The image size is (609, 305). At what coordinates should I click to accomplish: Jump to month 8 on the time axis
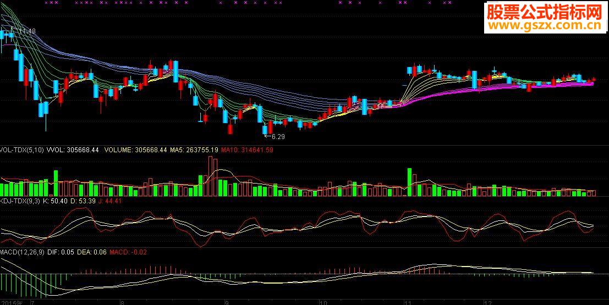pyautogui.click(x=122, y=302)
